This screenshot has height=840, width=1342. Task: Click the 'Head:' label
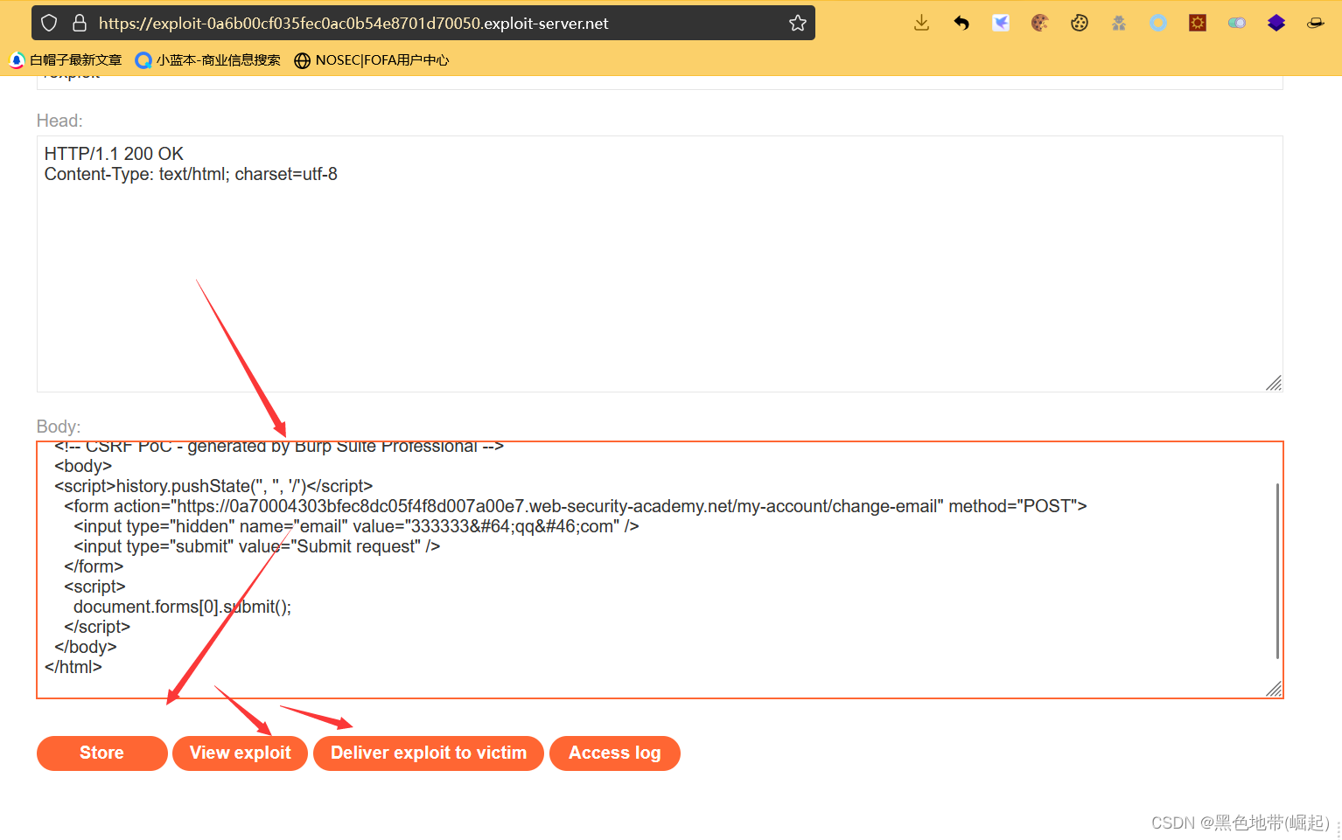(x=59, y=121)
